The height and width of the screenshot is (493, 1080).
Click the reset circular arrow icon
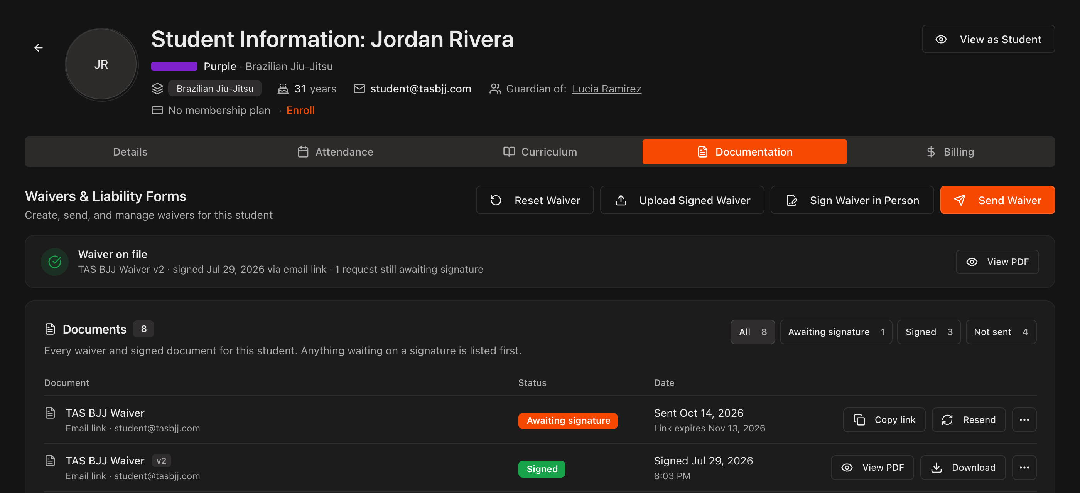click(x=496, y=200)
